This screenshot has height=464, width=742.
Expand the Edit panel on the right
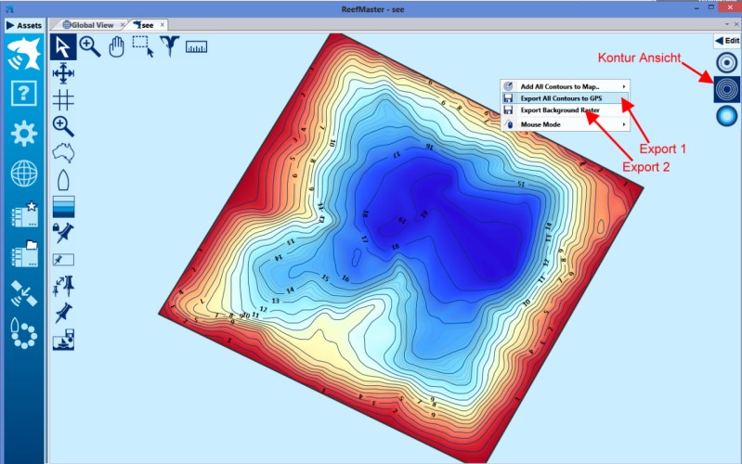click(x=726, y=41)
